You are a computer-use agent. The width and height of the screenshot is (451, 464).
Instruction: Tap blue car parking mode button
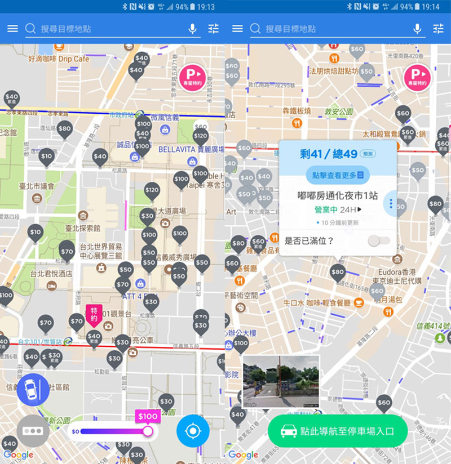pos(33,390)
